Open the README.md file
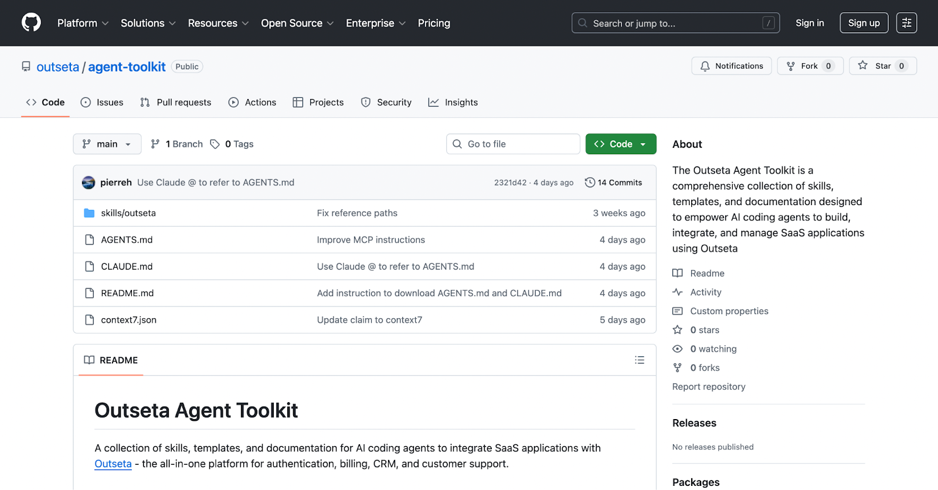This screenshot has width=938, height=490. coord(127,293)
